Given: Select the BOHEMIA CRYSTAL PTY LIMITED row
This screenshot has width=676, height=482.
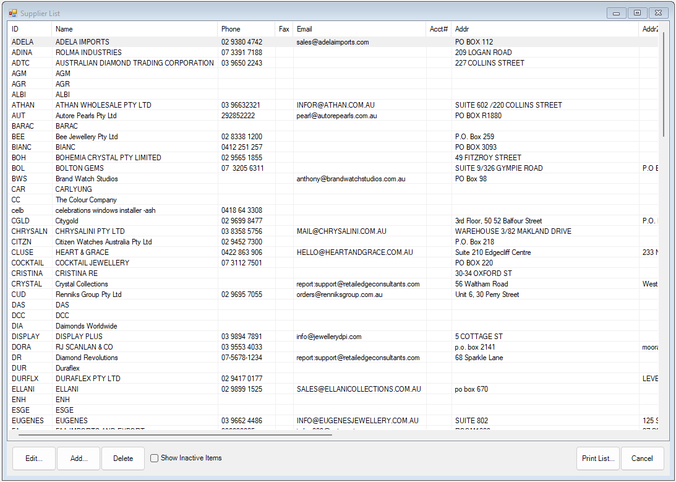Looking at the screenshot, I should pyautogui.click(x=108, y=158).
